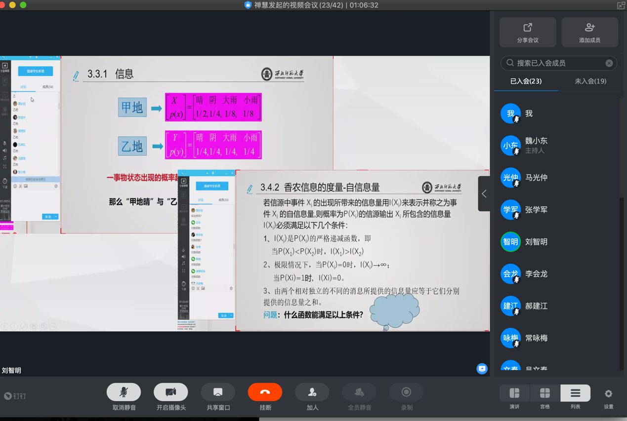
Task: Select 马光仲 in member list
Action: 556,178
